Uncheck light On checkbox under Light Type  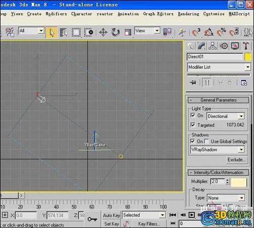(193, 116)
